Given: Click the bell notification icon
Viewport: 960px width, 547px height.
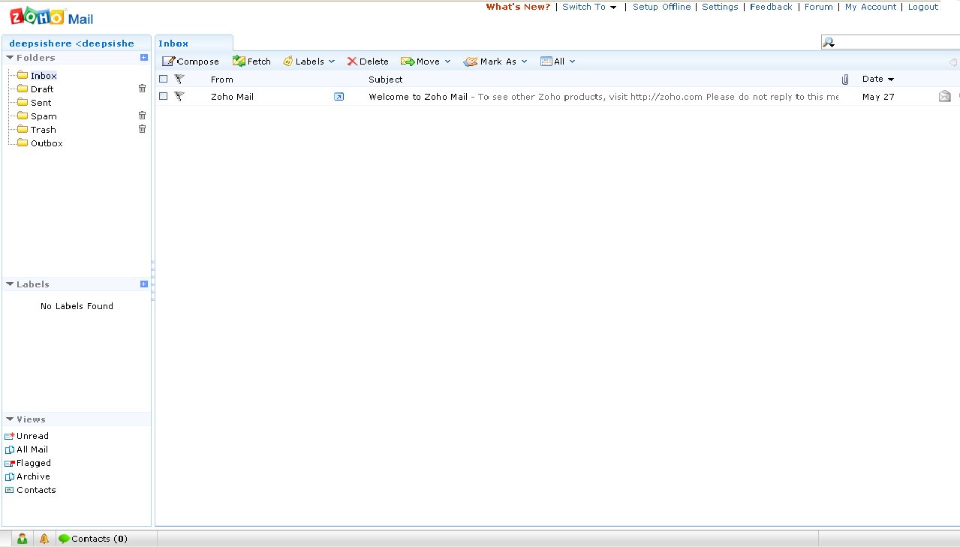Looking at the screenshot, I should [x=44, y=539].
